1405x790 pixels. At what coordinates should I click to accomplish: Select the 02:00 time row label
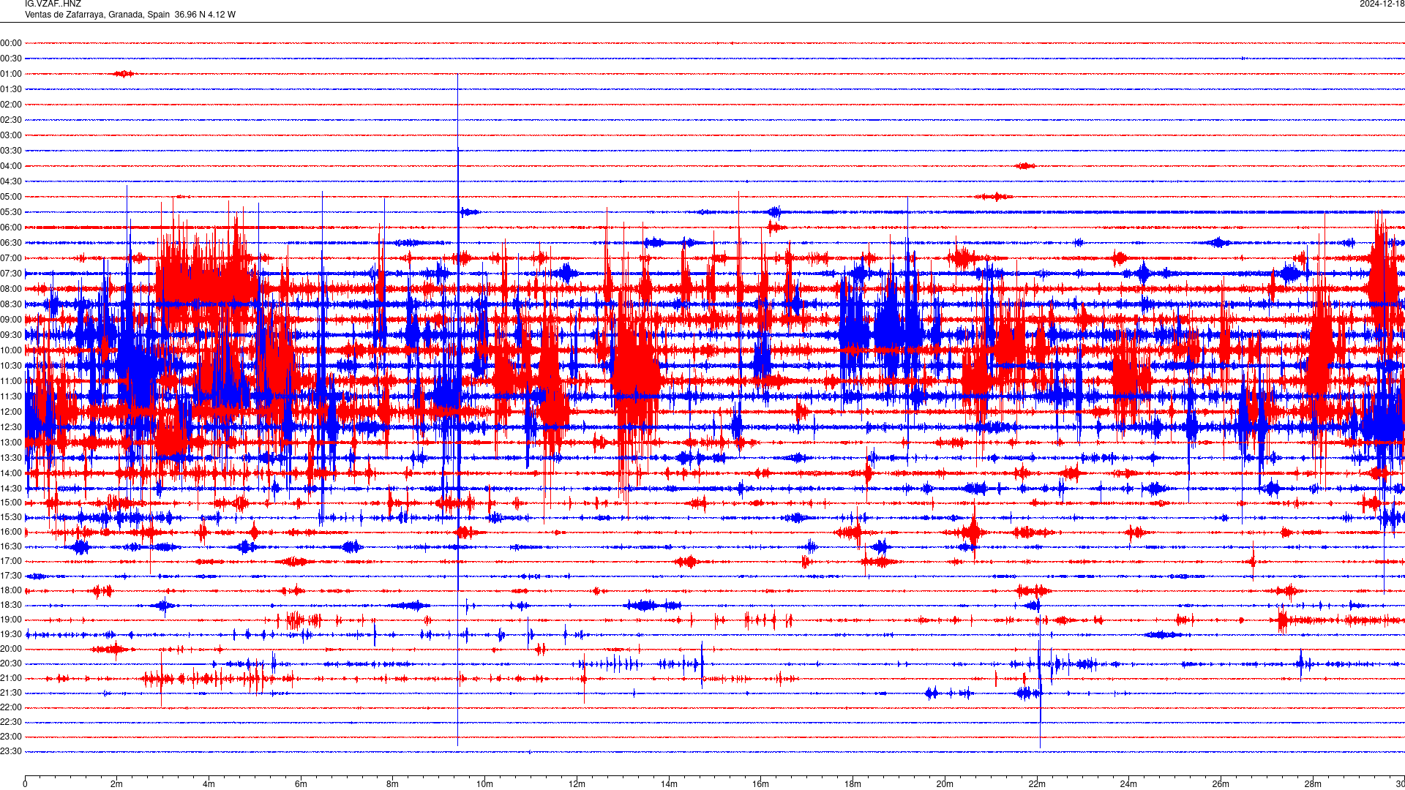pos(11,105)
